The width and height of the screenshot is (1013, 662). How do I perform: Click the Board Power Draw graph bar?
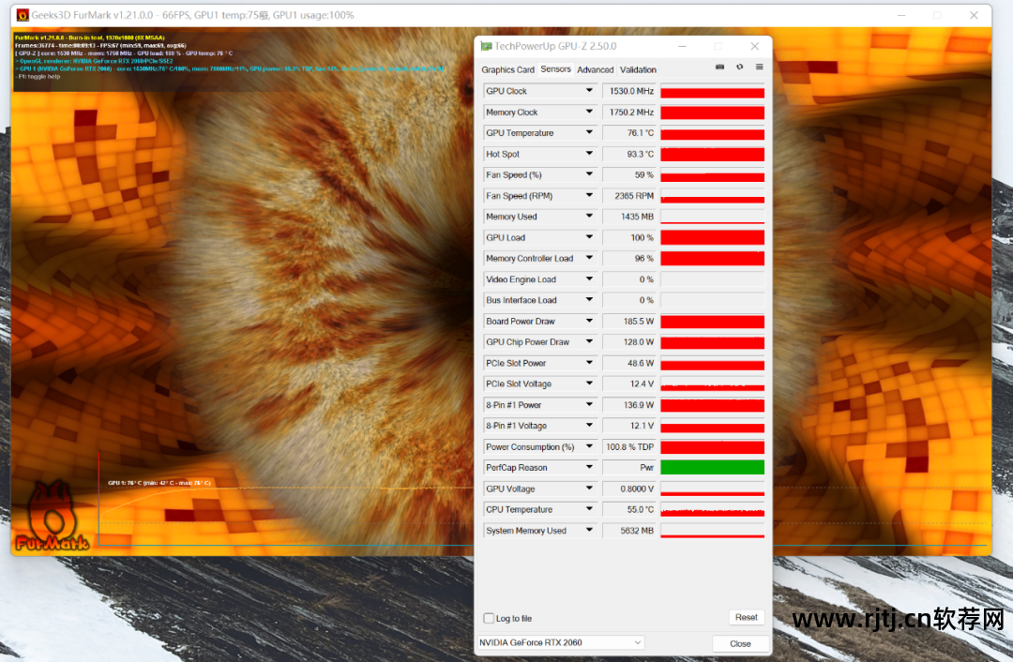(x=713, y=322)
